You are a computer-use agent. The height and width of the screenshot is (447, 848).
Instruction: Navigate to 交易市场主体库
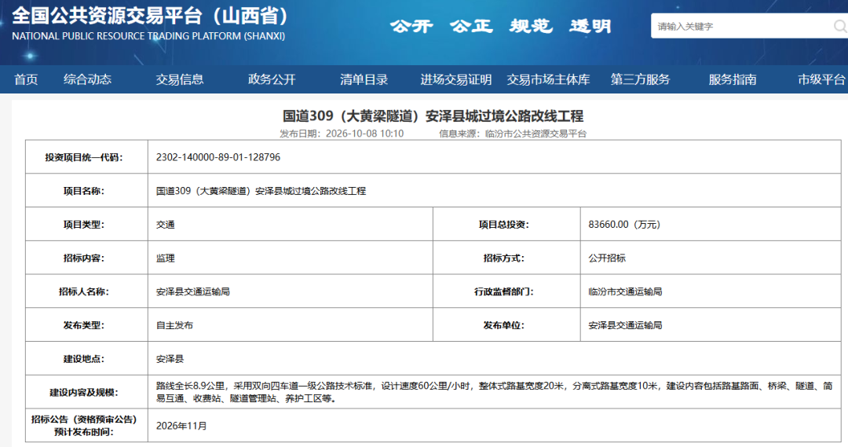click(x=548, y=79)
